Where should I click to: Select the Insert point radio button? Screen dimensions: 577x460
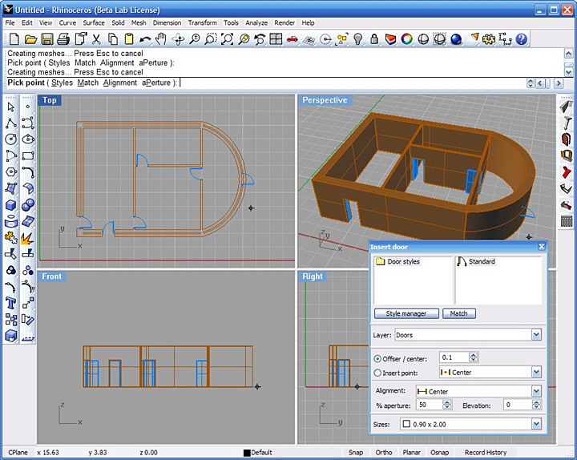click(x=378, y=372)
